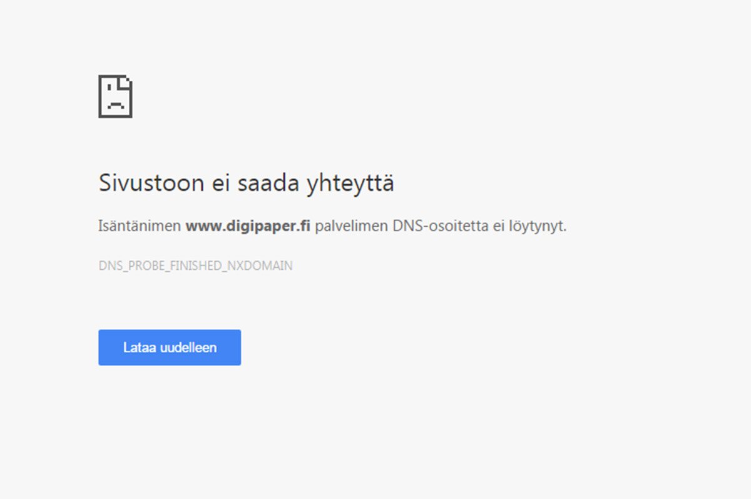The height and width of the screenshot is (499, 751).
Task: Click the .fi ending of the hostname
Action: (302, 226)
